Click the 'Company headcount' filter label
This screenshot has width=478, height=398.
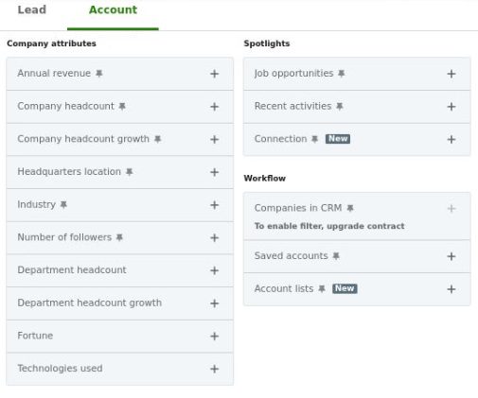[x=65, y=106]
